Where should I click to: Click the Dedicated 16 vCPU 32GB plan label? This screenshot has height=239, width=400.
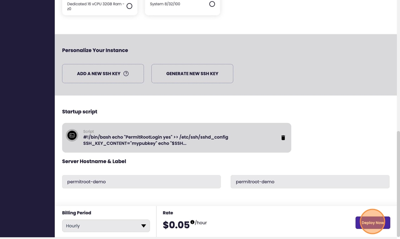[x=96, y=6]
